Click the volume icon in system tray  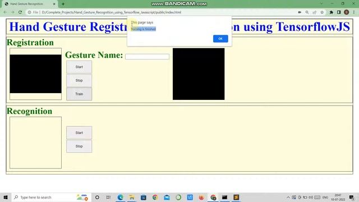coord(311,197)
